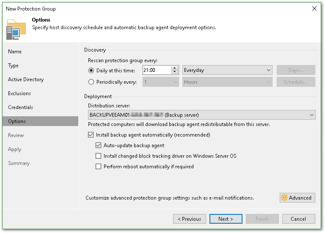Close the New Protection Group dialog

coord(314,8)
